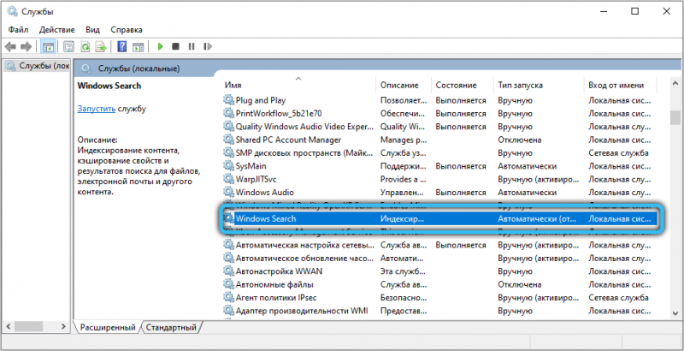Click the green Refresh toolbar icon

pyautogui.click(x=85, y=46)
